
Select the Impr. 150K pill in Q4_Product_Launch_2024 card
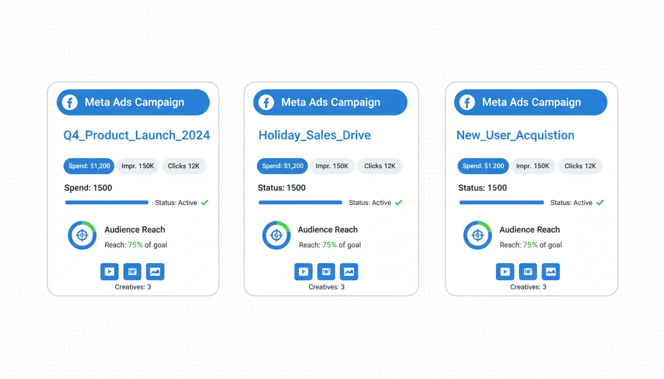[x=138, y=166]
